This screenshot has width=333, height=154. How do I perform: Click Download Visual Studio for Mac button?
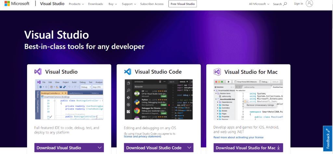coord(248,148)
